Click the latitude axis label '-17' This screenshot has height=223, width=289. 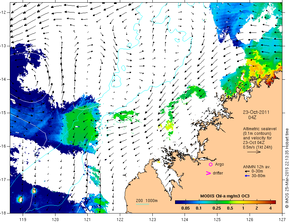pyautogui.click(x=3, y=180)
